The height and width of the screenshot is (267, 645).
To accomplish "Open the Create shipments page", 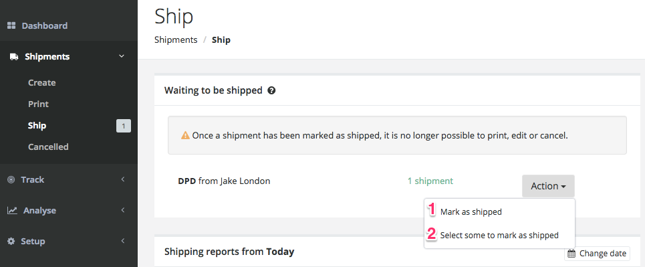I will pos(42,82).
